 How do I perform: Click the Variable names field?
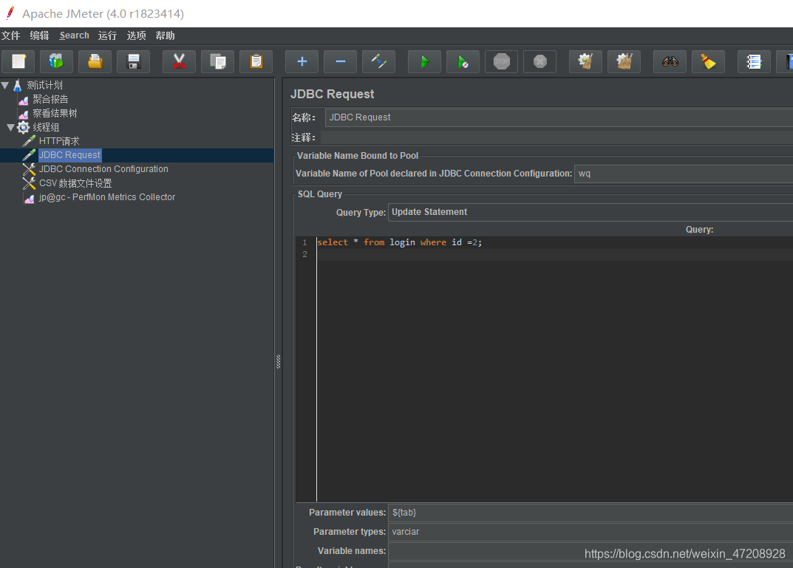click(x=591, y=551)
